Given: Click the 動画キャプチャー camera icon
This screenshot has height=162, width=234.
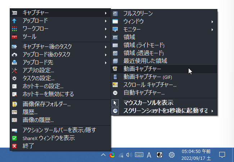Looking at the screenshot, I should click(x=115, y=69).
